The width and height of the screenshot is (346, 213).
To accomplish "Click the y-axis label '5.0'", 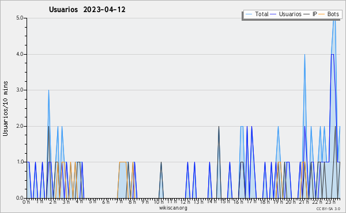I will (20, 18).
